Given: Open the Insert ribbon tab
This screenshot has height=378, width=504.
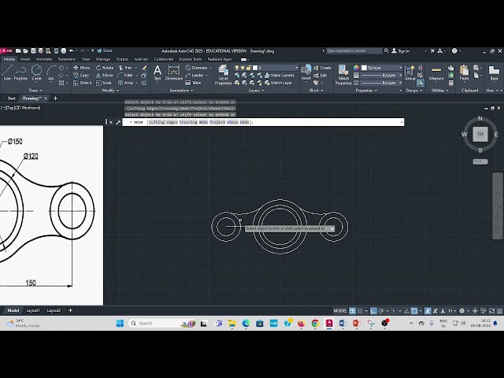Looking at the screenshot, I should 25,59.
